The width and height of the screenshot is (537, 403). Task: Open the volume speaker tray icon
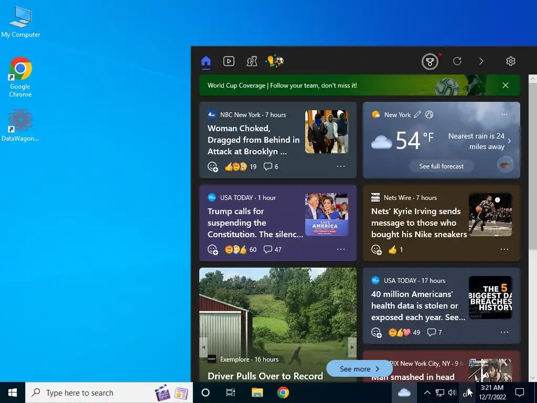point(452,393)
